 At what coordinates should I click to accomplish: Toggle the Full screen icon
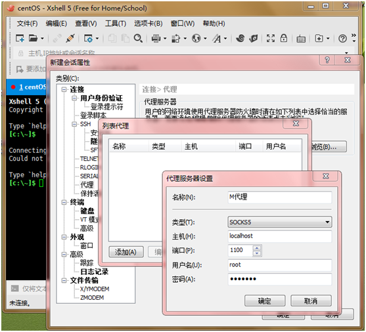coord(271,38)
